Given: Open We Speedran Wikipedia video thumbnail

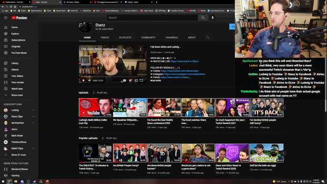Looking at the screenshot, I should [x=130, y=107].
